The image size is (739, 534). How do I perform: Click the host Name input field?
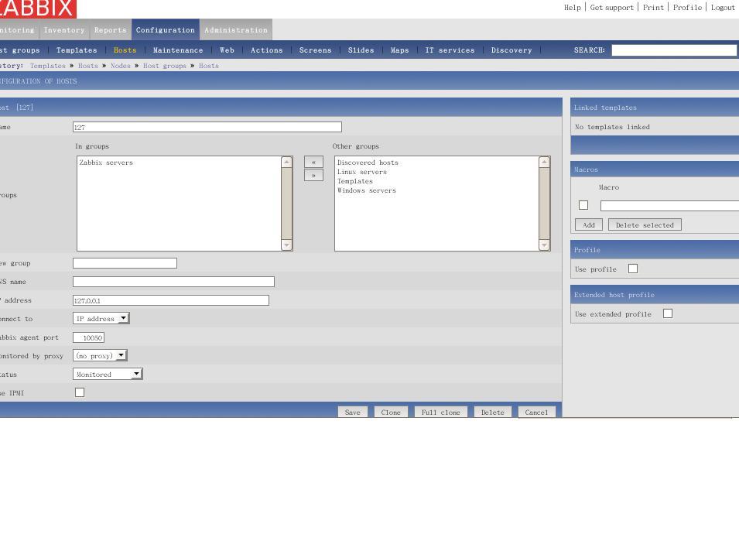207,127
